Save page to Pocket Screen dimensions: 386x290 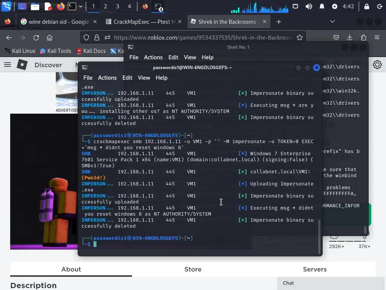click(336, 37)
